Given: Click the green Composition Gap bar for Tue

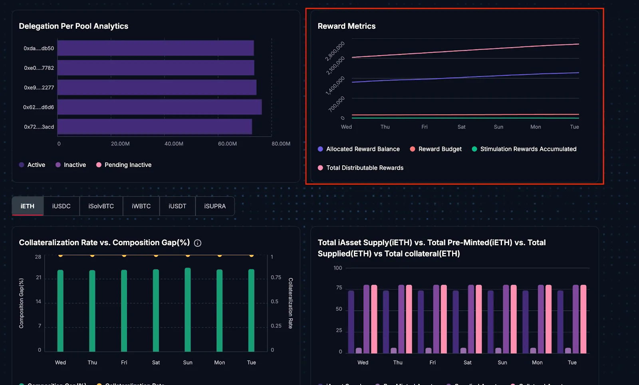Looking at the screenshot, I should [251, 310].
